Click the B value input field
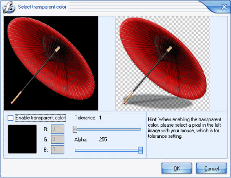This screenshot has width=231, height=178. click(x=58, y=149)
